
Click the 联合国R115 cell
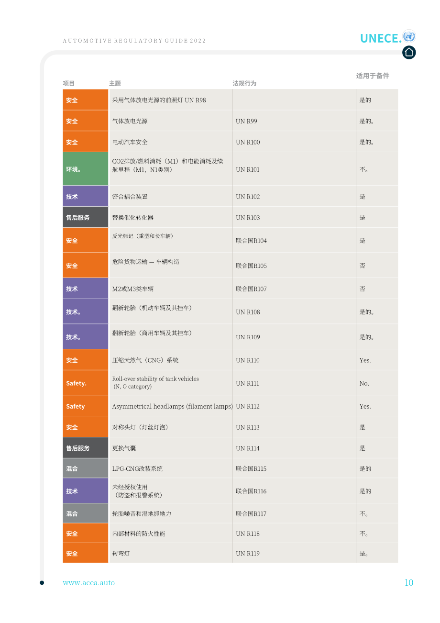point(294,468)
